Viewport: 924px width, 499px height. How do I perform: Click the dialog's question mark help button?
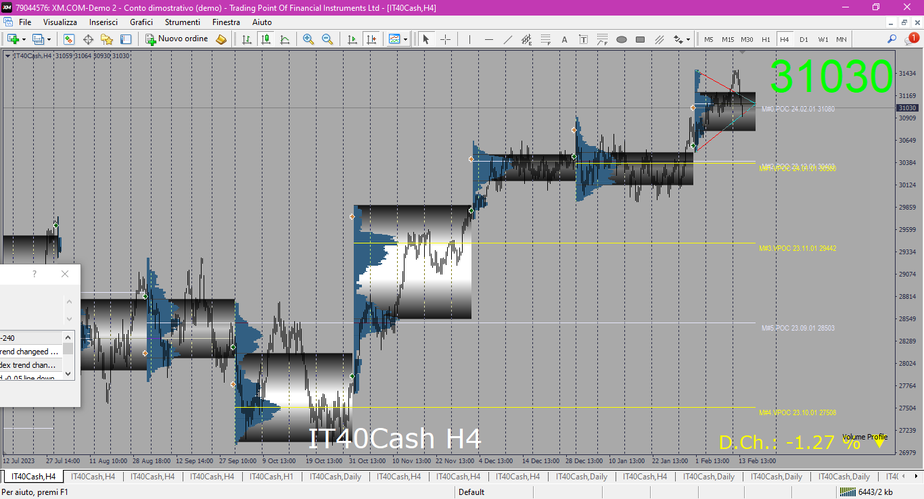(34, 274)
